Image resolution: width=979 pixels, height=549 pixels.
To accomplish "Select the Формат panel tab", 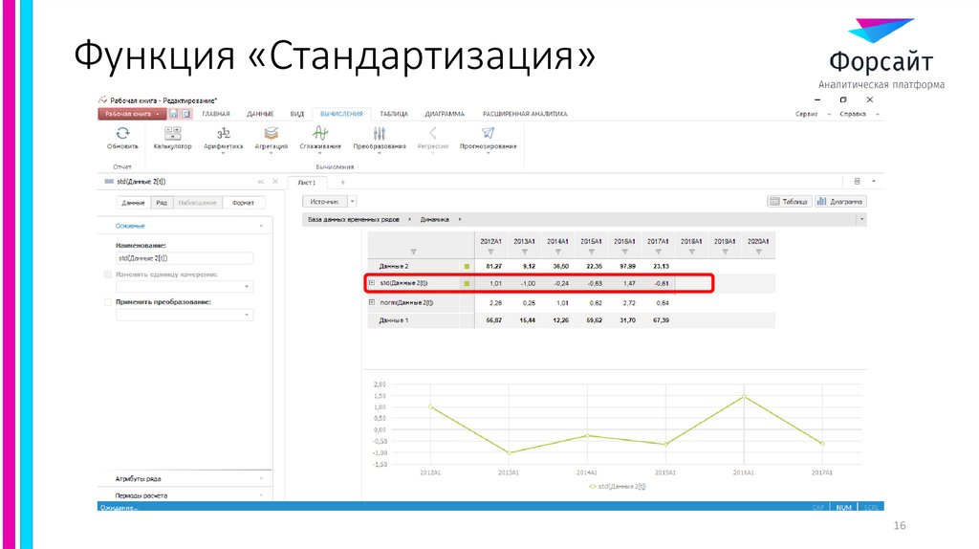I will tap(243, 203).
